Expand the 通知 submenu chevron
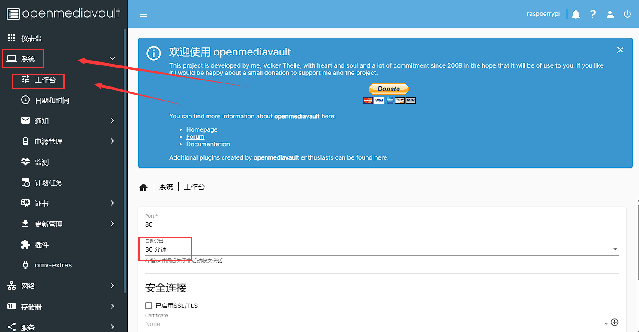Image resolution: width=639 pixels, height=332 pixels. pyautogui.click(x=112, y=120)
